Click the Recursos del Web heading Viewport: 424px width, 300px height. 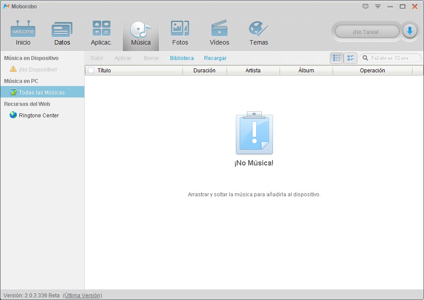(27, 104)
